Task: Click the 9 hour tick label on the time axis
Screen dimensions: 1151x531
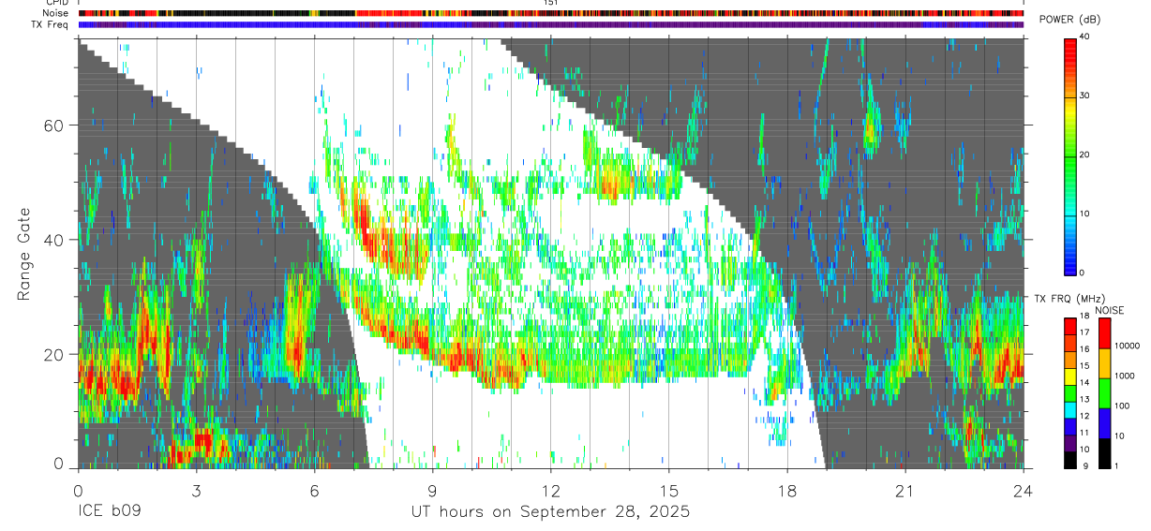Action: coord(432,491)
